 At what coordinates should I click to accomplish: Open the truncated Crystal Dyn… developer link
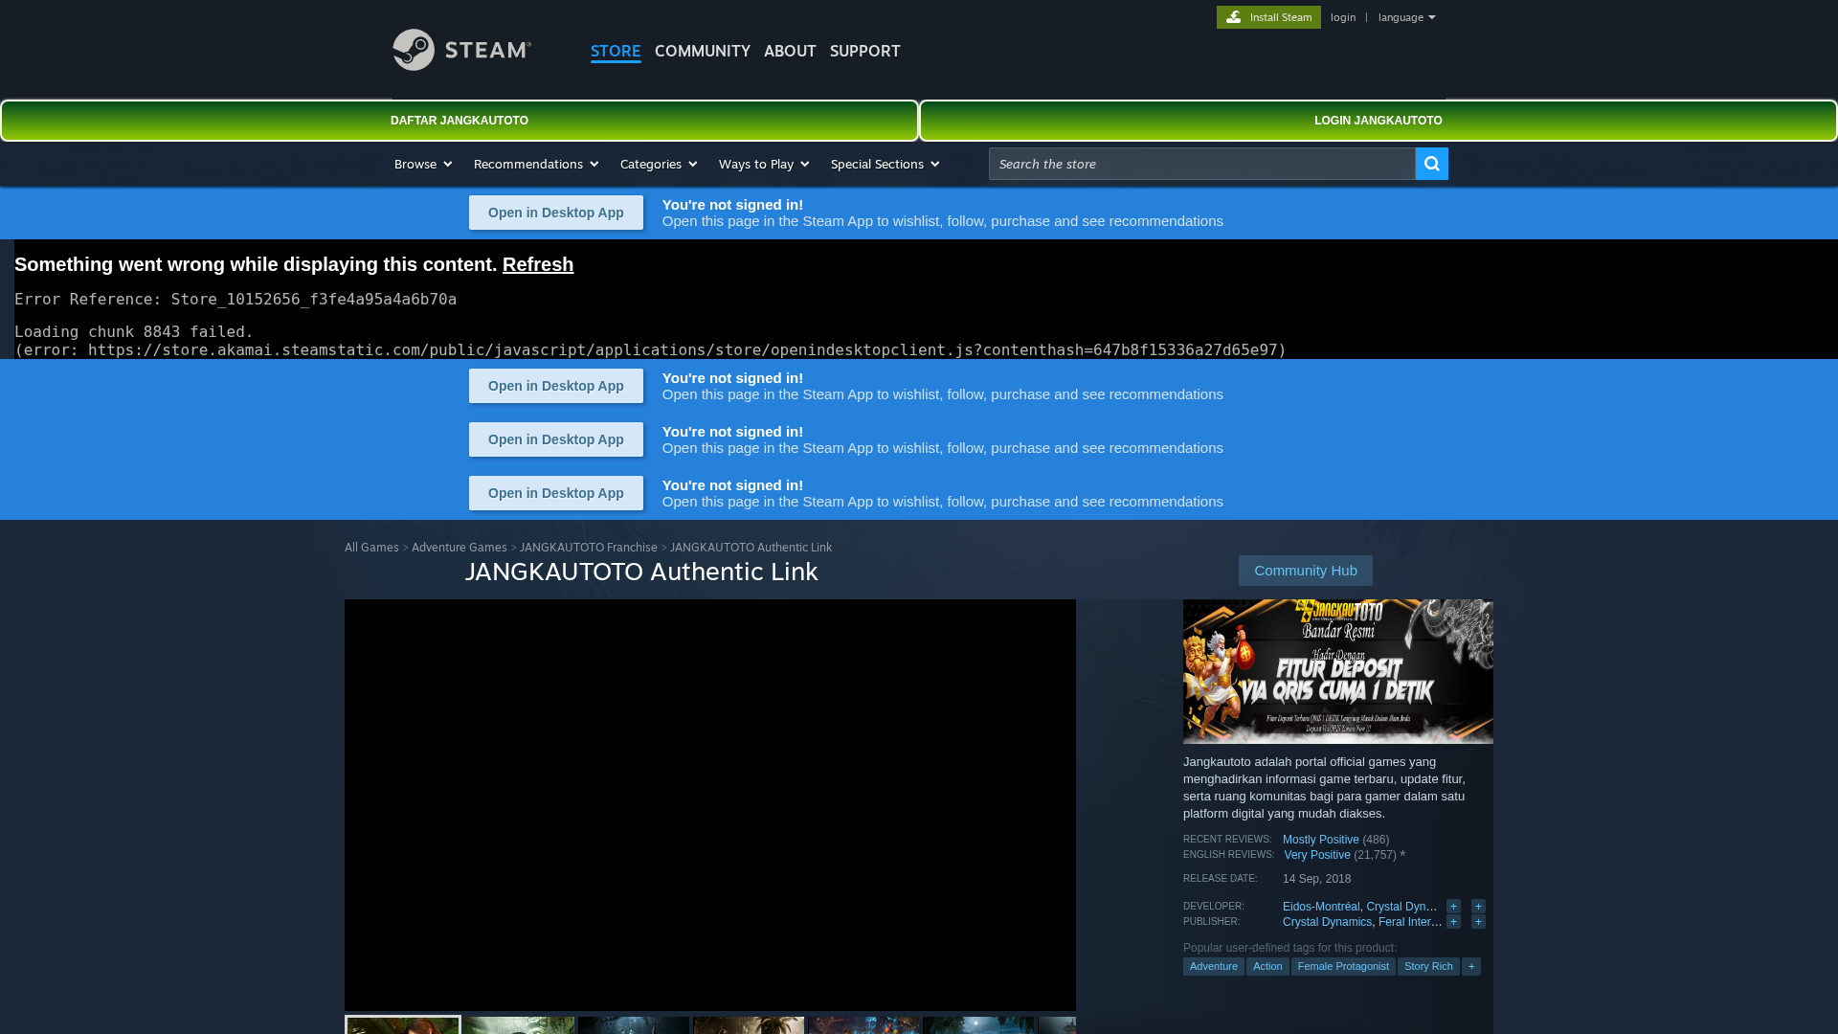[x=1401, y=907]
